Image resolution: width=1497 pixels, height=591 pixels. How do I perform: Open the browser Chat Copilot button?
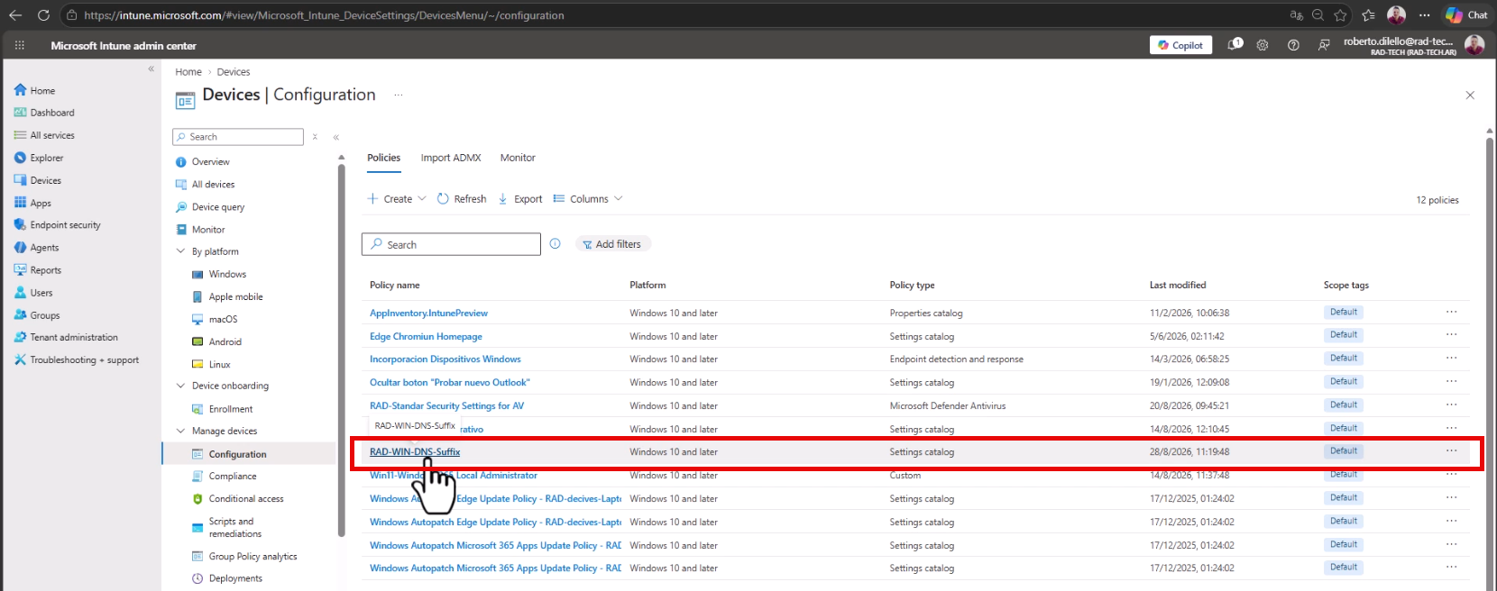(x=1466, y=15)
